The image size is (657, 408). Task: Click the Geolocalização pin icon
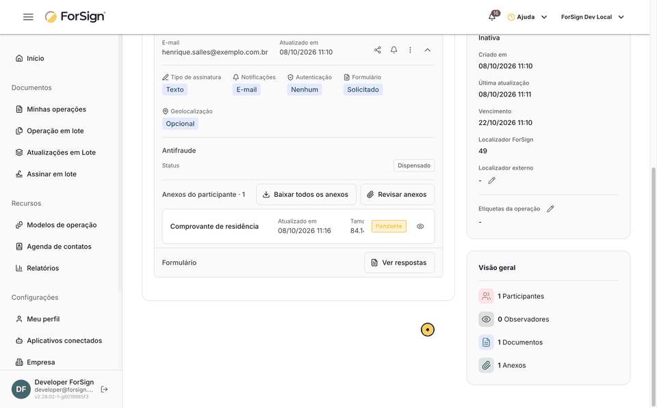[x=165, y=111]
